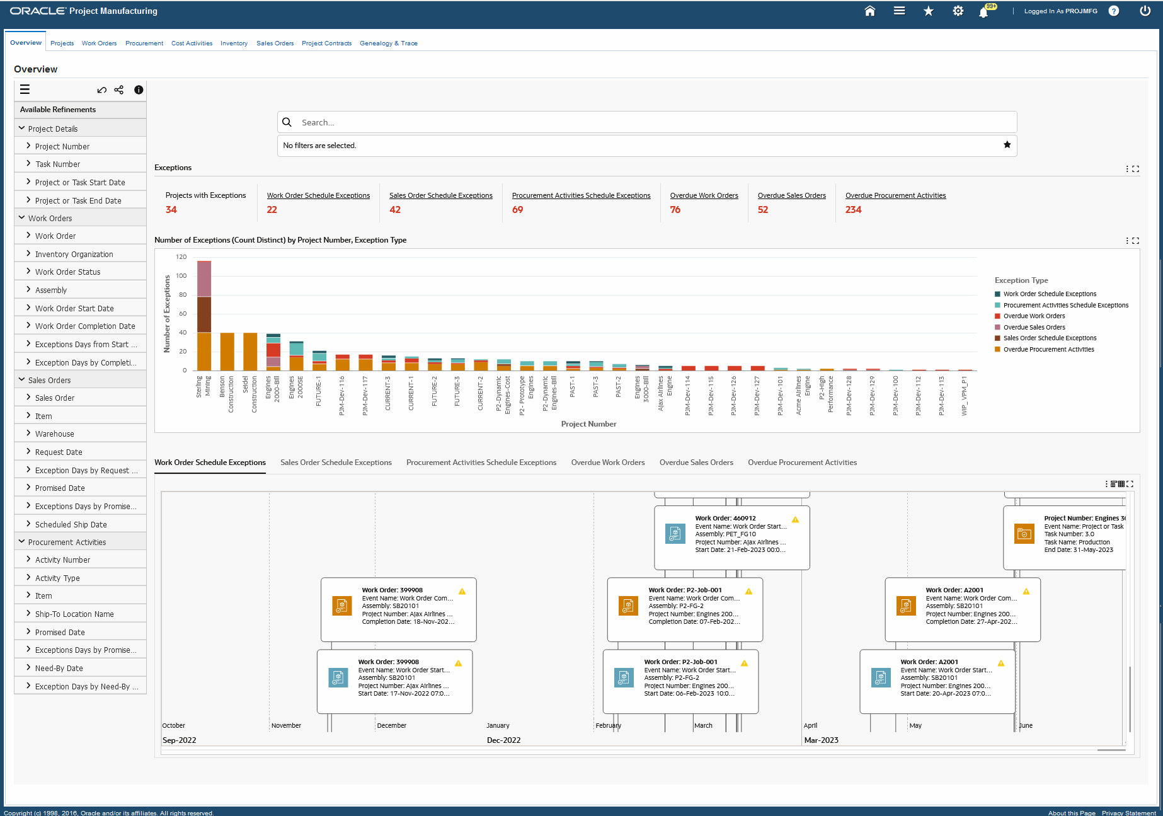Open the About this Page footer link
1163x816 pixels.
click(x=1072, y=813)
